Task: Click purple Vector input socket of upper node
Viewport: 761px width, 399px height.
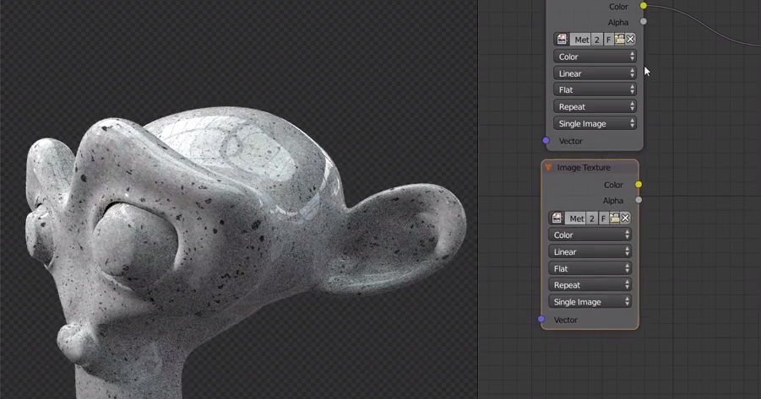Action: [x=546, y=141]
